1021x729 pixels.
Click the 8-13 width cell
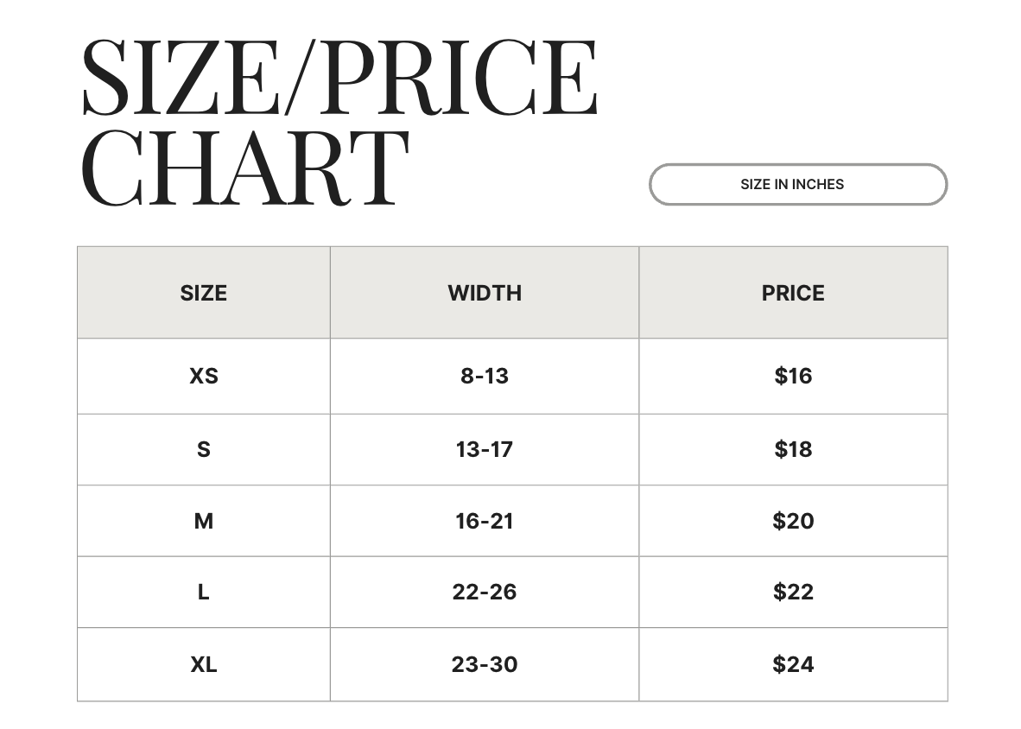[x=485, y=376]
